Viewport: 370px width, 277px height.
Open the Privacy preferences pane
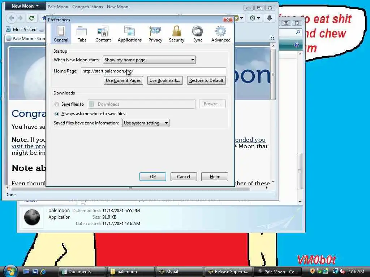coord(155,34)
